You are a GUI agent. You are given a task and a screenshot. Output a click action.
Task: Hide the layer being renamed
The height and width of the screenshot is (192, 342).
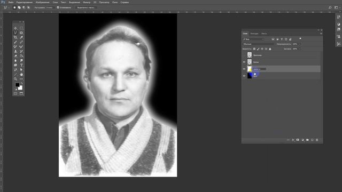(244, 69)
